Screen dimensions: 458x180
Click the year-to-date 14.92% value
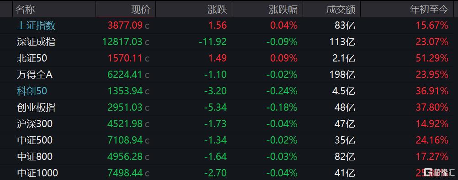pyautogui.click(x=432, y=124)
